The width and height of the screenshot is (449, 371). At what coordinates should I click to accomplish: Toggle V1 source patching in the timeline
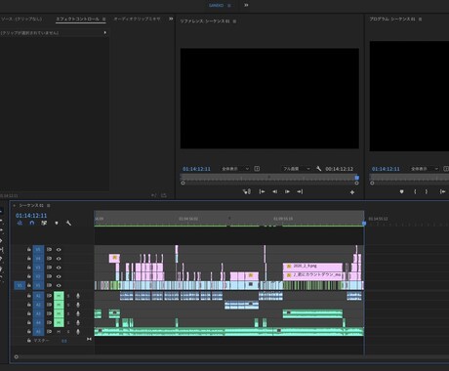coord(20,285)
